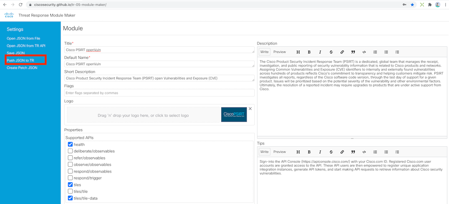Image resolution: width=449 pixels, height=204 pixels.
Task: Uncheck the health API checkbox
Action: click(x=70, y=144)
